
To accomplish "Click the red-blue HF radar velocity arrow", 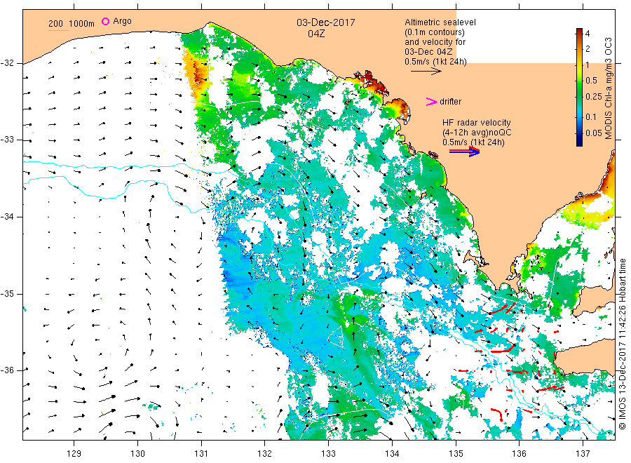I will [464, 151].
